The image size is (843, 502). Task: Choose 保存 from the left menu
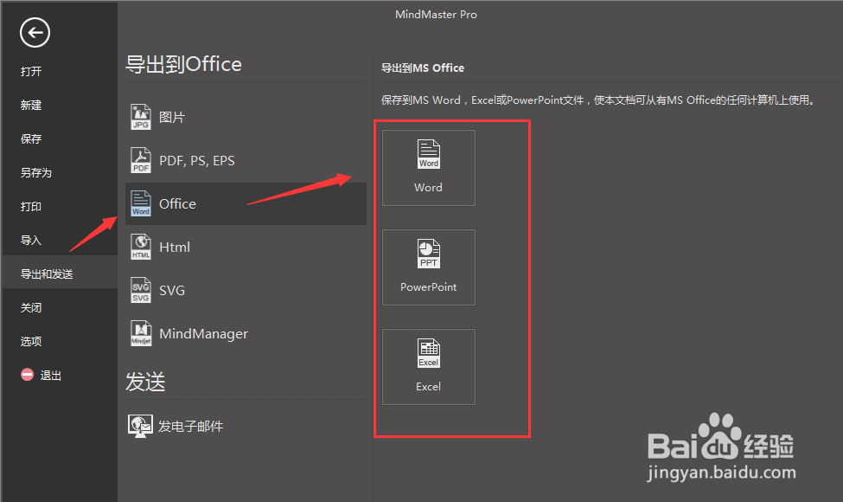click(x=31, y=139)
